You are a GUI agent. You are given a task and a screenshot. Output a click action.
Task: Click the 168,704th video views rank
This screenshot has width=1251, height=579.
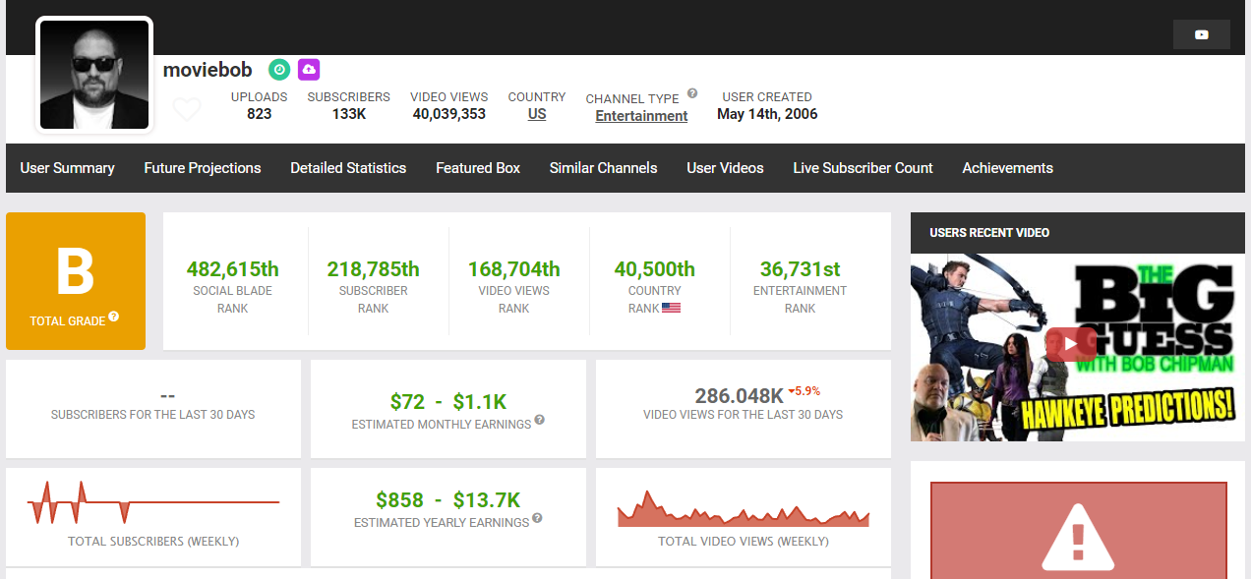point(514,268)
